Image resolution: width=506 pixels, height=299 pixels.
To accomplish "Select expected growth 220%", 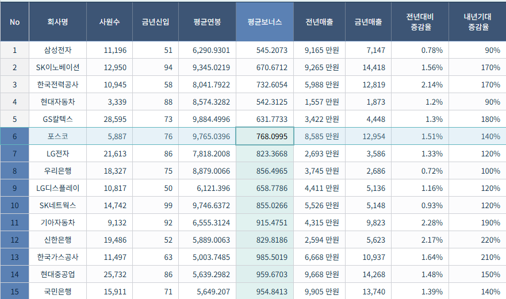I will click(477, 240).
